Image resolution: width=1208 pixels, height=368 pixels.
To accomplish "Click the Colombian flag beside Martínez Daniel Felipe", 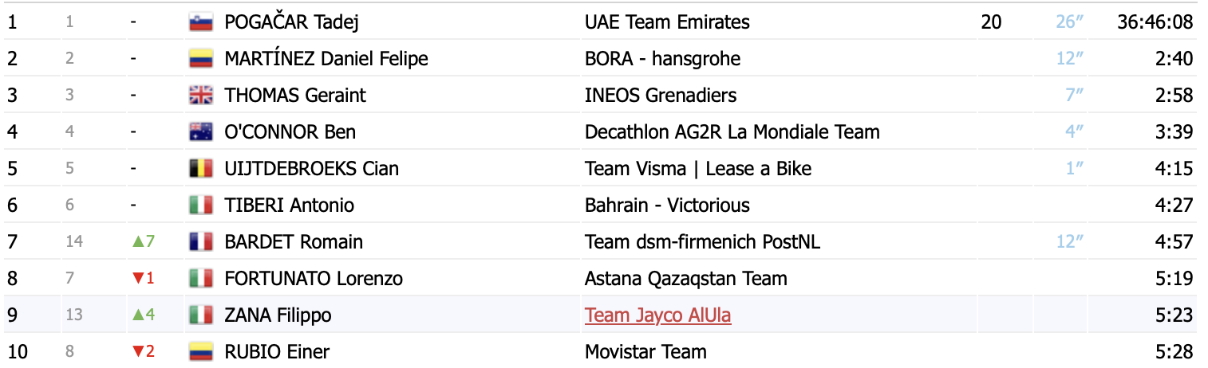I will [x=200, y=59].
